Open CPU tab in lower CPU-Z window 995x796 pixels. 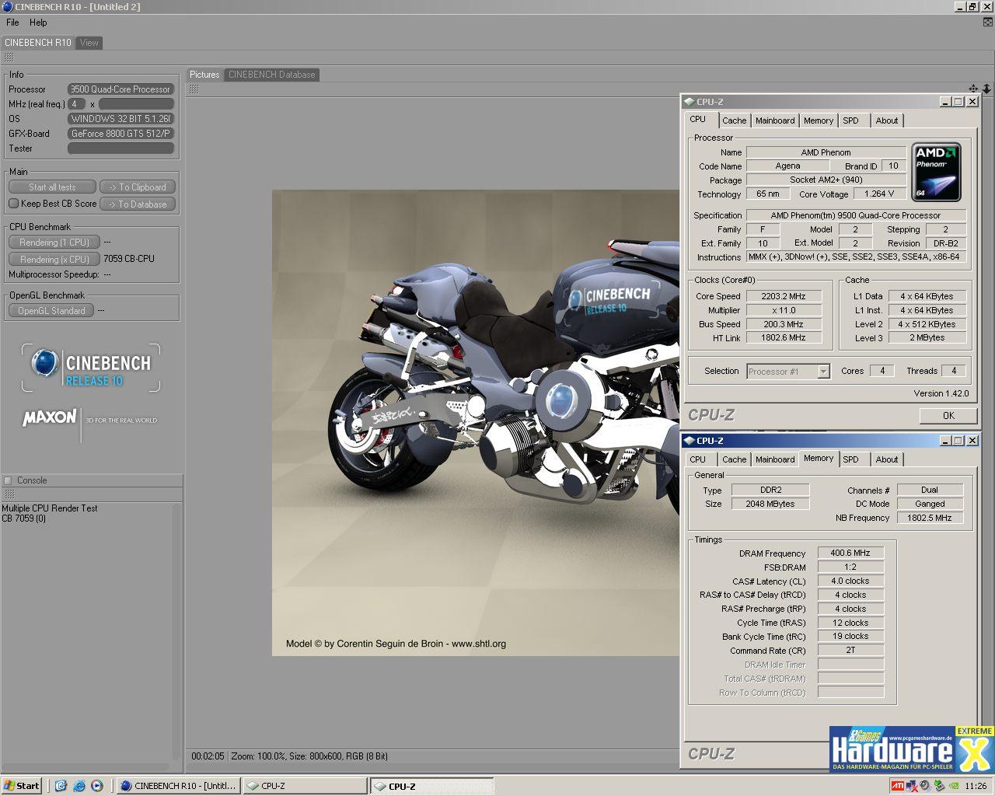click(x=698, y=459)
